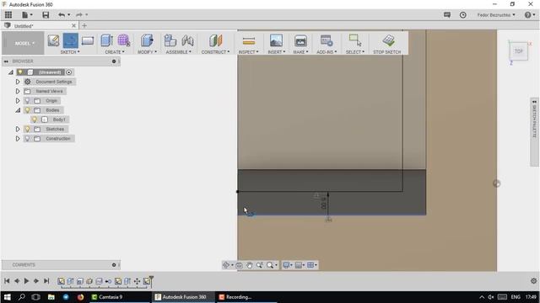Jump to timeline end

coord(46,280)
